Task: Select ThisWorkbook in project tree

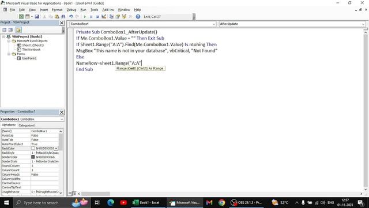Action: pyautogui.click(x=31, y=50)
